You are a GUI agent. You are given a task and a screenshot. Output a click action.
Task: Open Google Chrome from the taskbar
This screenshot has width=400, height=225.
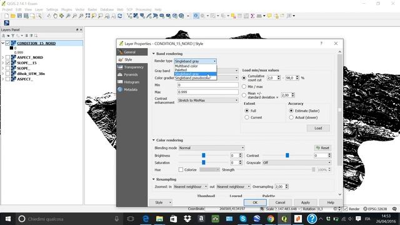click(271, 219)
